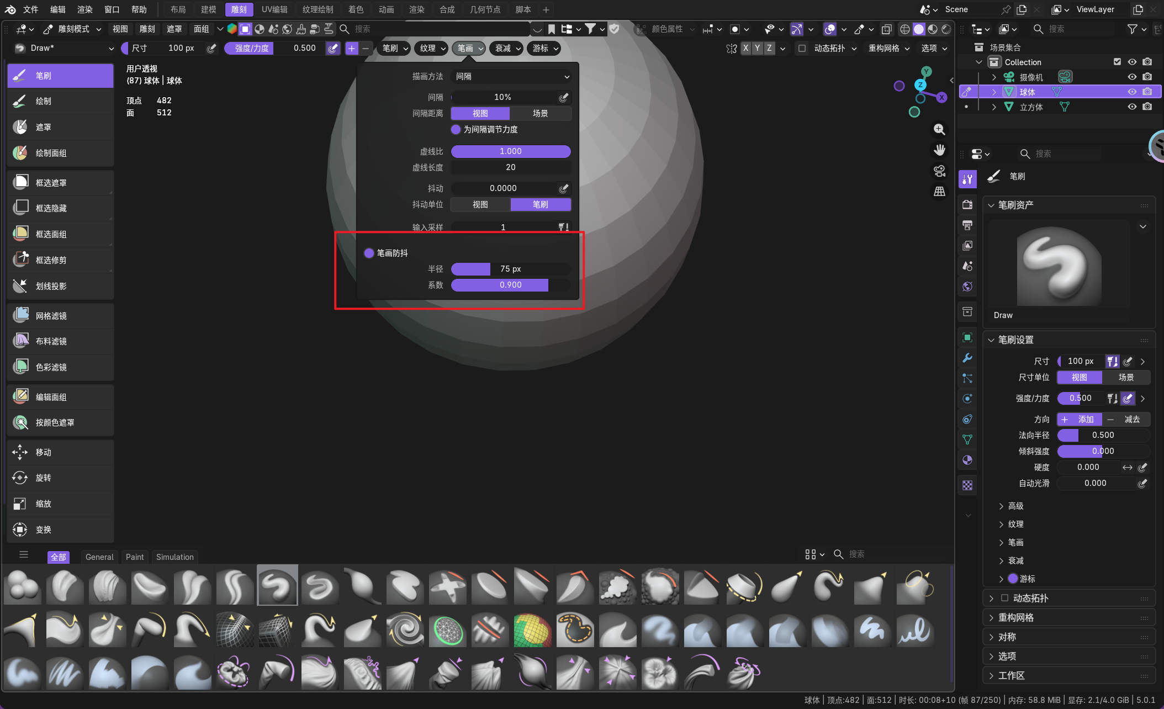Screen dimensions: 1164x709
Task: Expand the 对称 (Symmetry) panel
Action: pos(1007,637)
